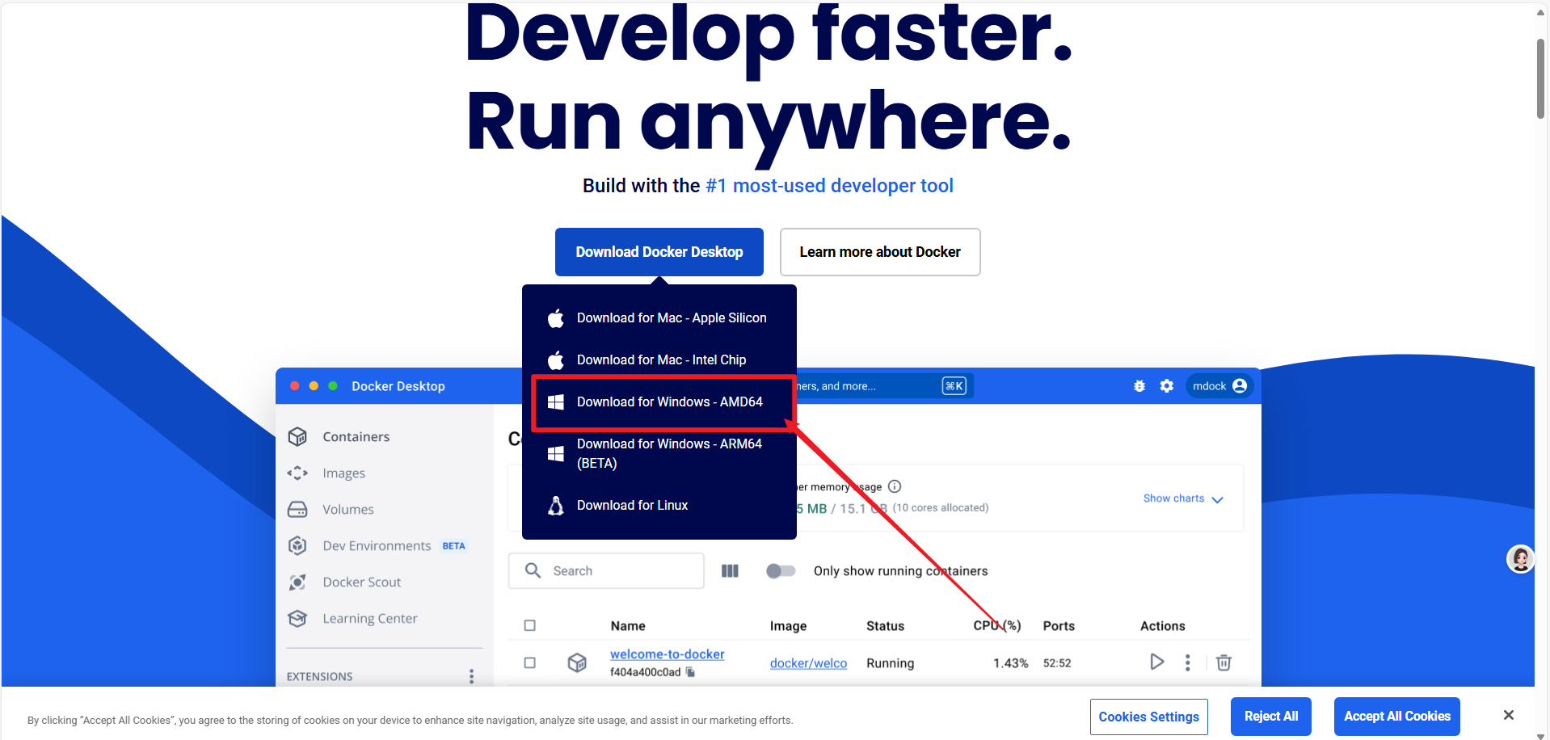Click the Actions column header
This screenshot has height=740, width=1550.
coord(1162,626)
